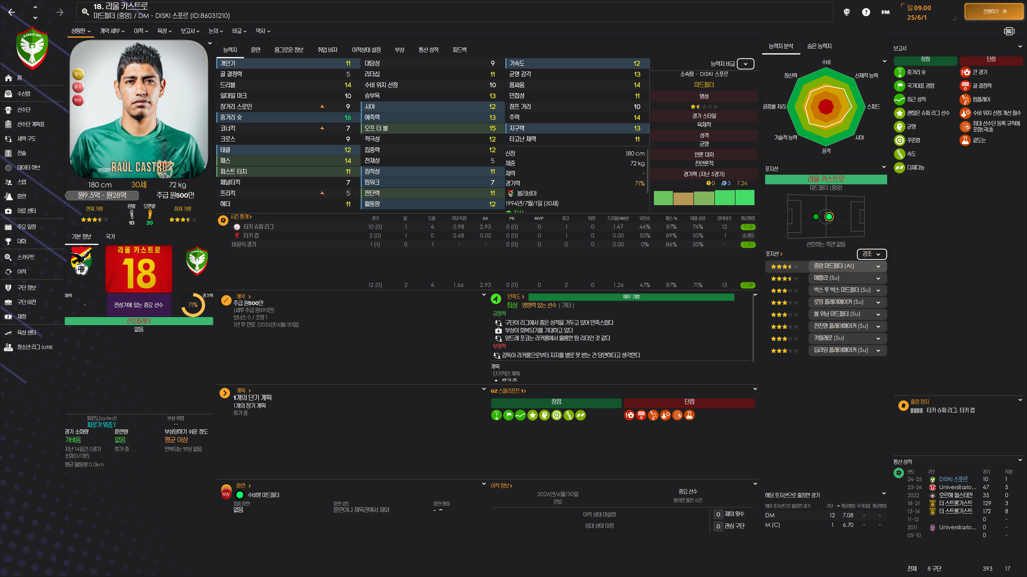1027x577 pixels.
Task: Expand 중앙 미드필더 (At) role dropdown
Action: coord(878,266)
